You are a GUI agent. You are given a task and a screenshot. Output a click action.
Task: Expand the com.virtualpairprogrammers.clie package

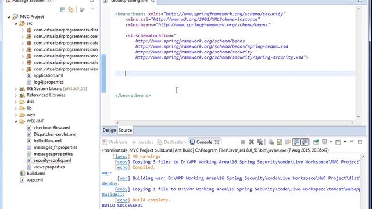[23, 30]
